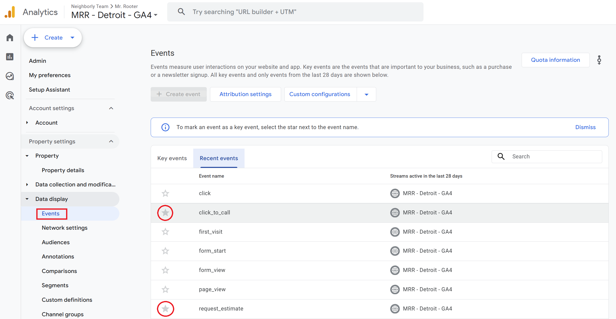
Task: Switch to the Key events tab
Action: coord(172,158)
